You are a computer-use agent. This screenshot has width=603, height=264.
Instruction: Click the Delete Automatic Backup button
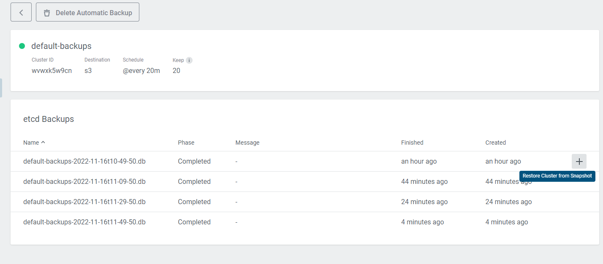(87, 12)
